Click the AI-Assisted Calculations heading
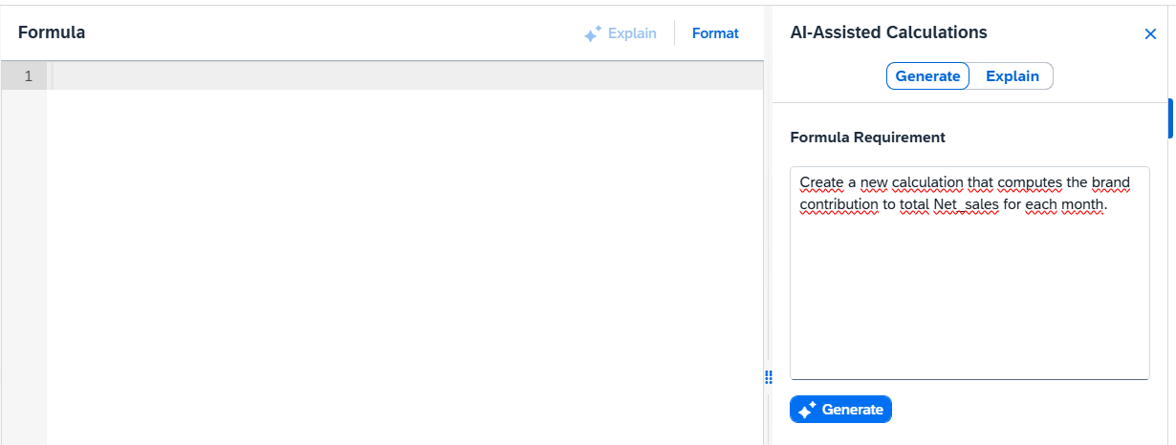 click(888, 32)
